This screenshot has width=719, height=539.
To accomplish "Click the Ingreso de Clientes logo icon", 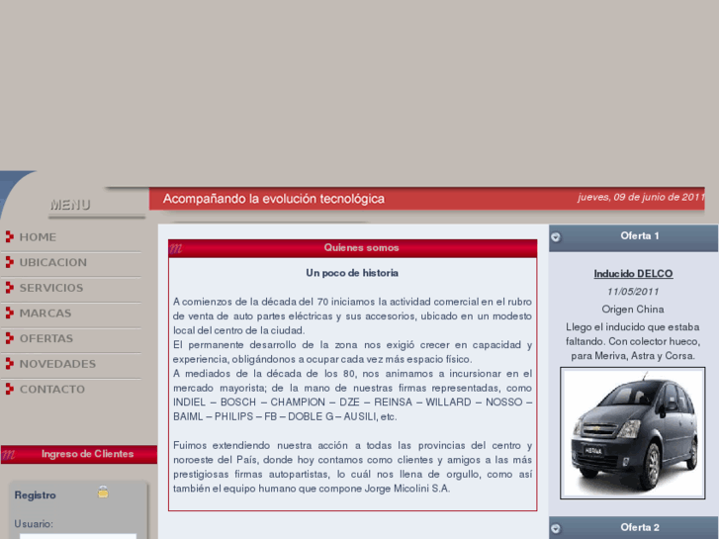I will coord(8,455).
